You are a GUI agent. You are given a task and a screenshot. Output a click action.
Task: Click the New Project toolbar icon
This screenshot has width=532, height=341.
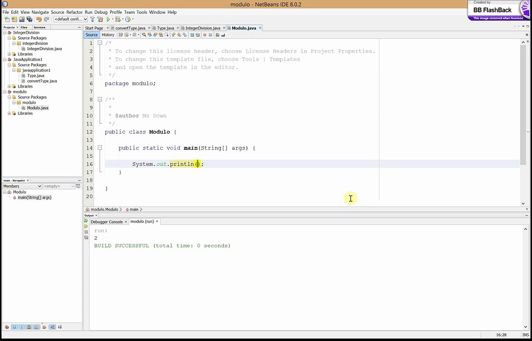[x=14, y=19]
